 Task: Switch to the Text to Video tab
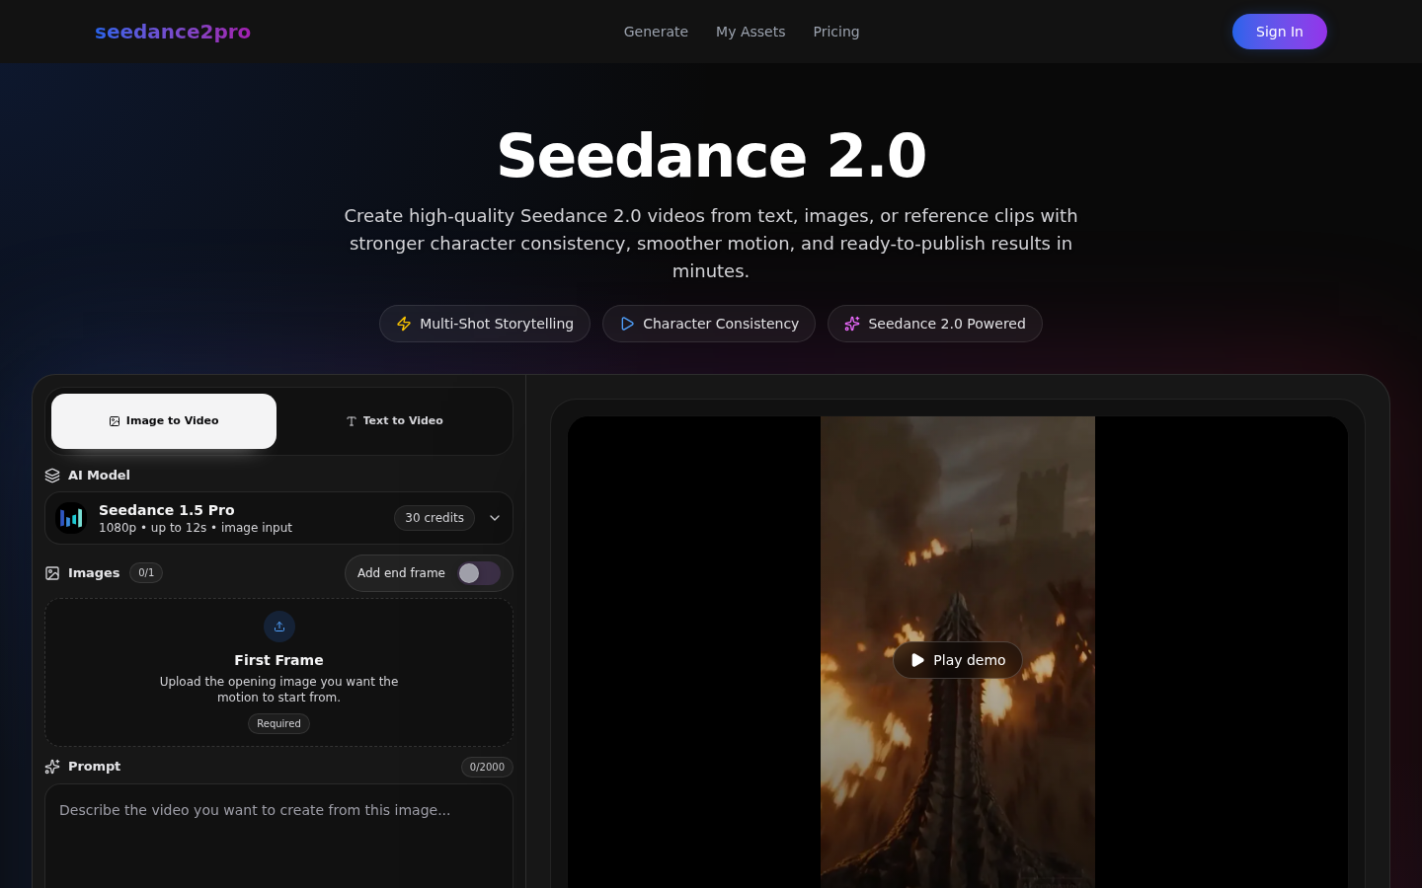coord(394,420)
